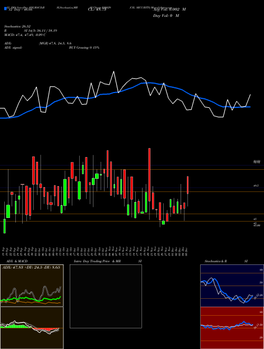This screenshot has height=349, width=264.
Task: Click the right end of the blue SMA line
Action: pyautogui.click(x=250, y=107)
